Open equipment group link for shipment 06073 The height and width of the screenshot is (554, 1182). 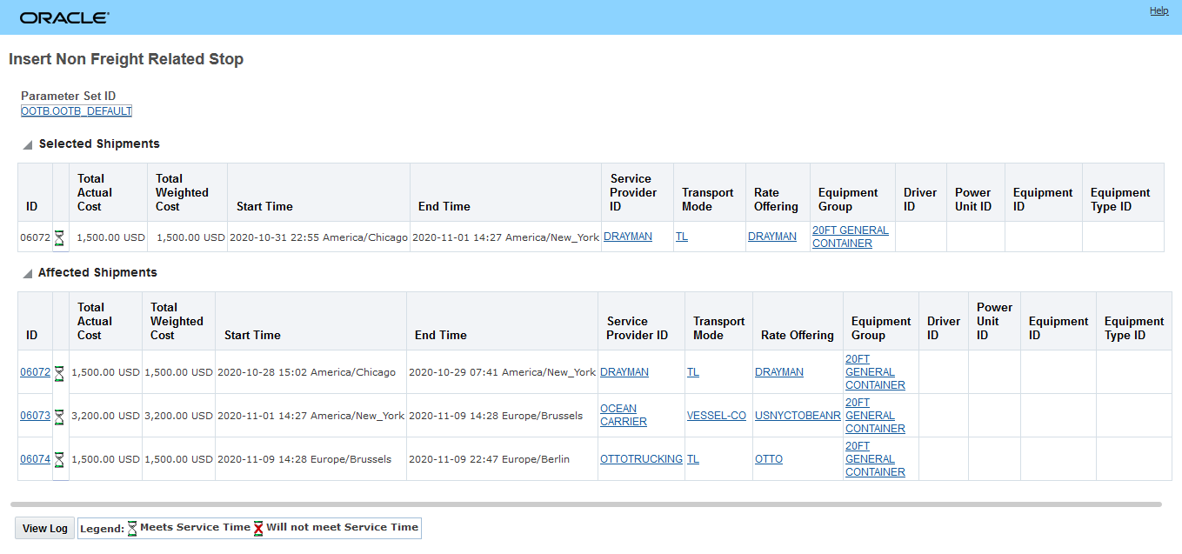click(875, 416)
